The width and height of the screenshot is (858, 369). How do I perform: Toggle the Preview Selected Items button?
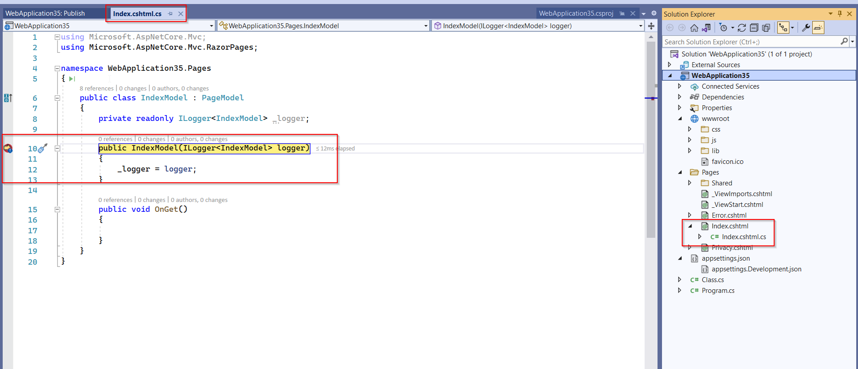tap(818, 28)
